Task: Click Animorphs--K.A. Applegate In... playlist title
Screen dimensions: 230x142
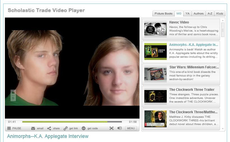Action: tap(194, 45)
